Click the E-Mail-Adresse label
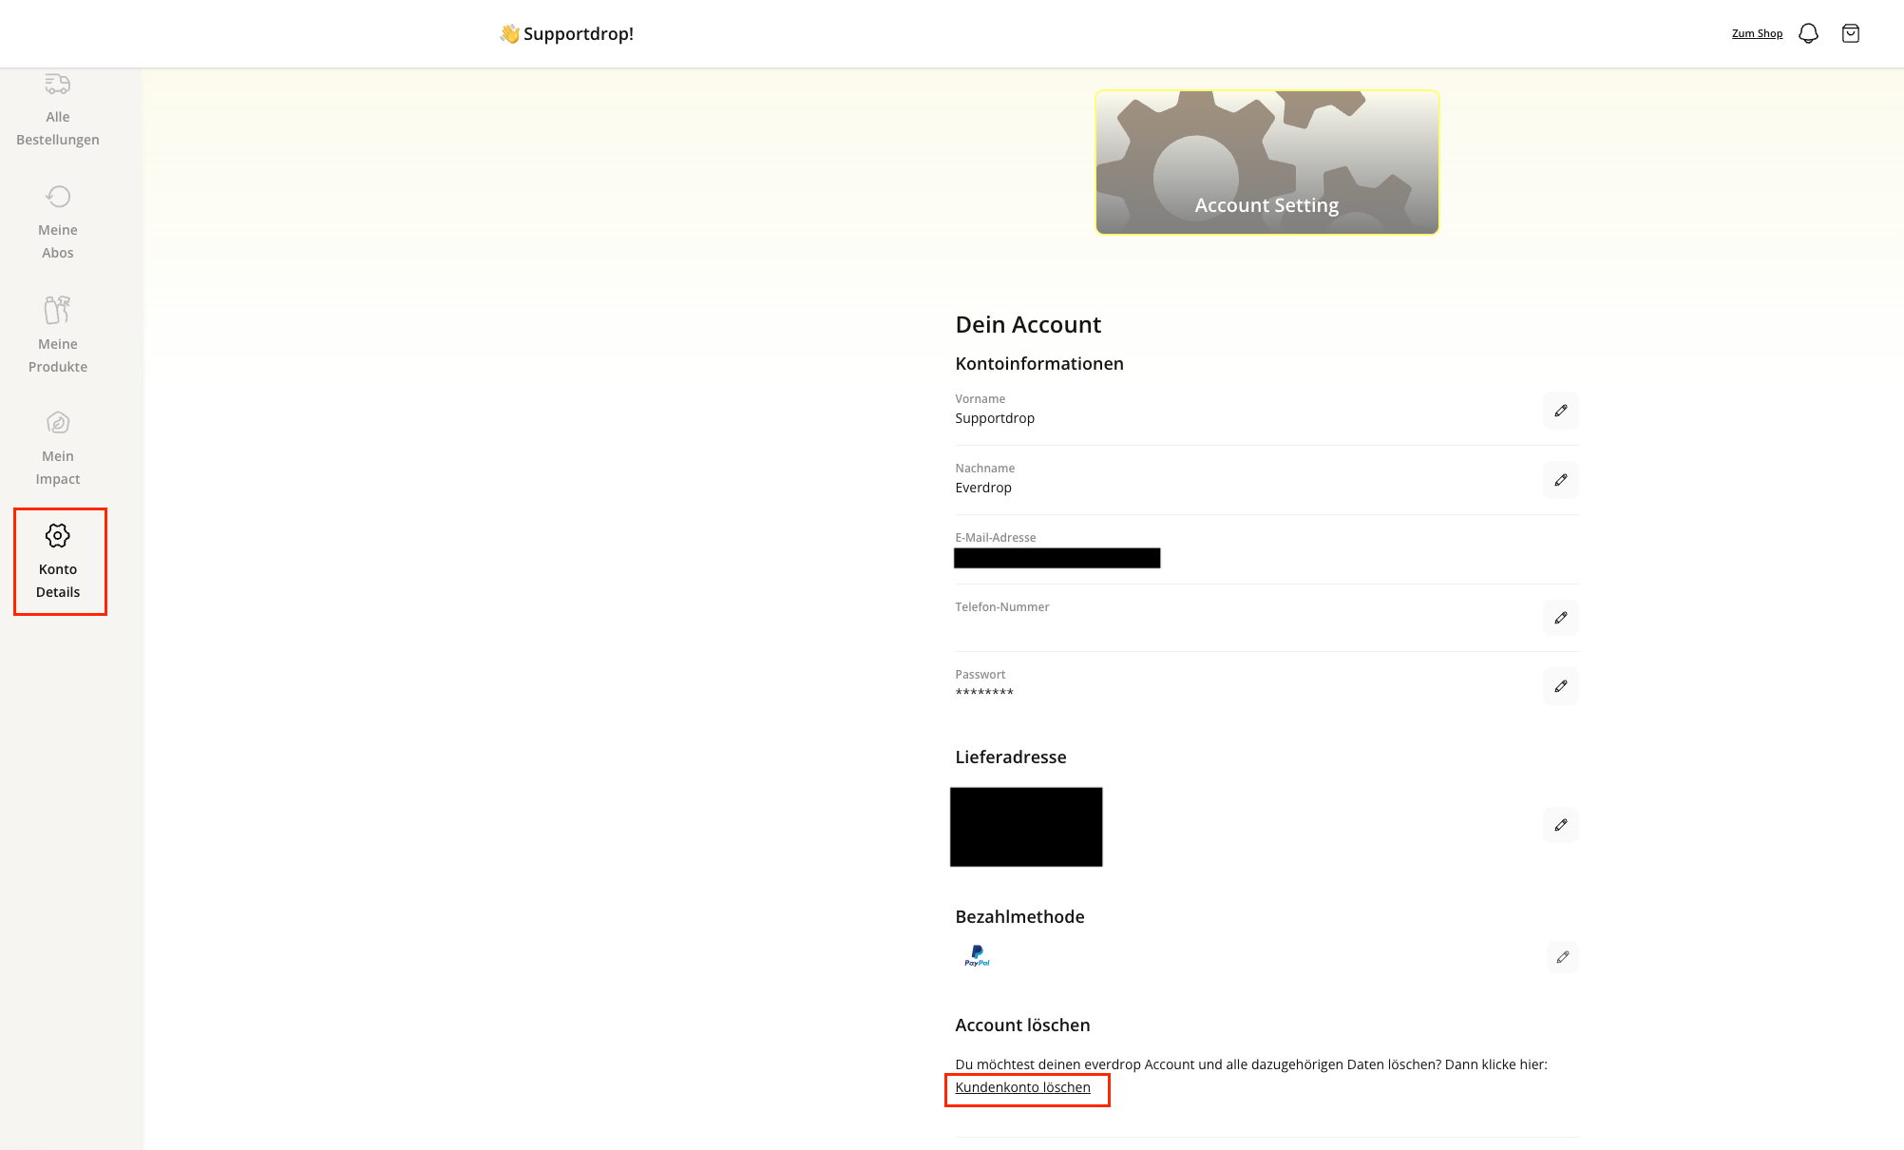The image size is (1904, 1150). pyautogui.click(x=996, y=538)
